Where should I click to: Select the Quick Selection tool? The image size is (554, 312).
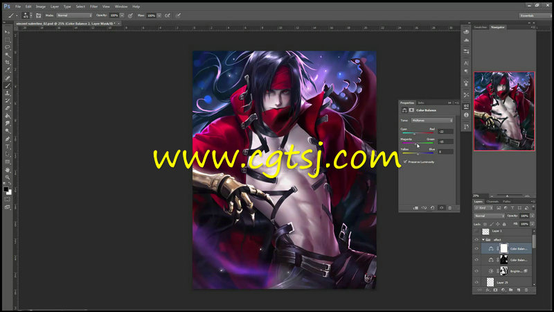[x=8, y=55]
